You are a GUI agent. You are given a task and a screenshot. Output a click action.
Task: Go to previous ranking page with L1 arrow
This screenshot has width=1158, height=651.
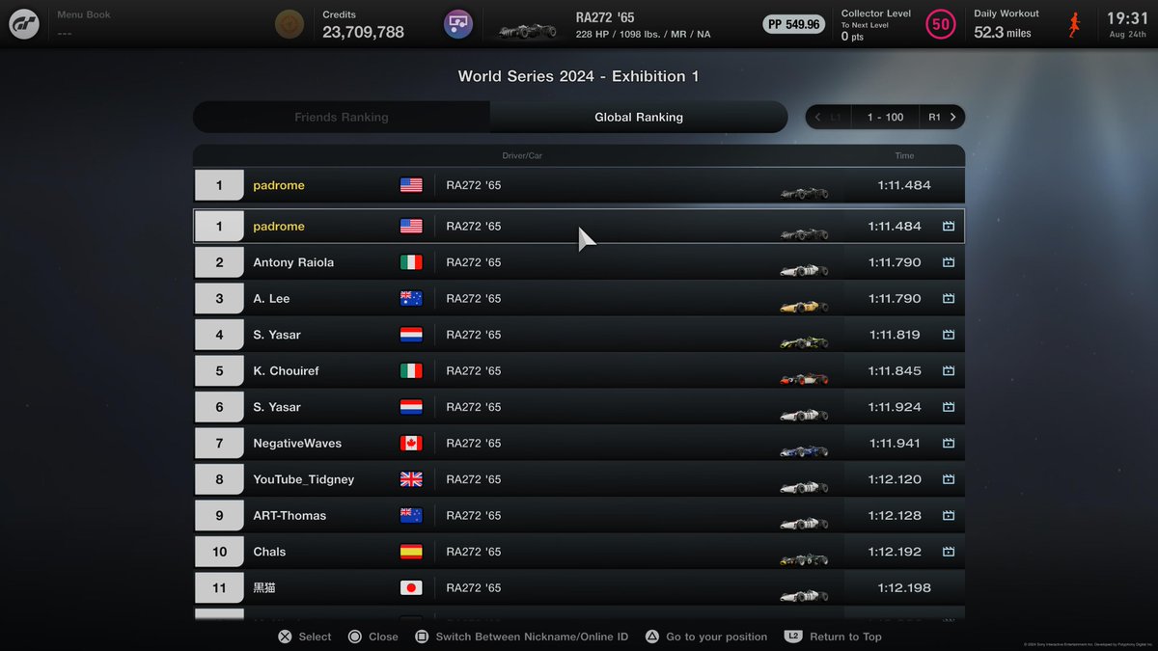point(828,117)
